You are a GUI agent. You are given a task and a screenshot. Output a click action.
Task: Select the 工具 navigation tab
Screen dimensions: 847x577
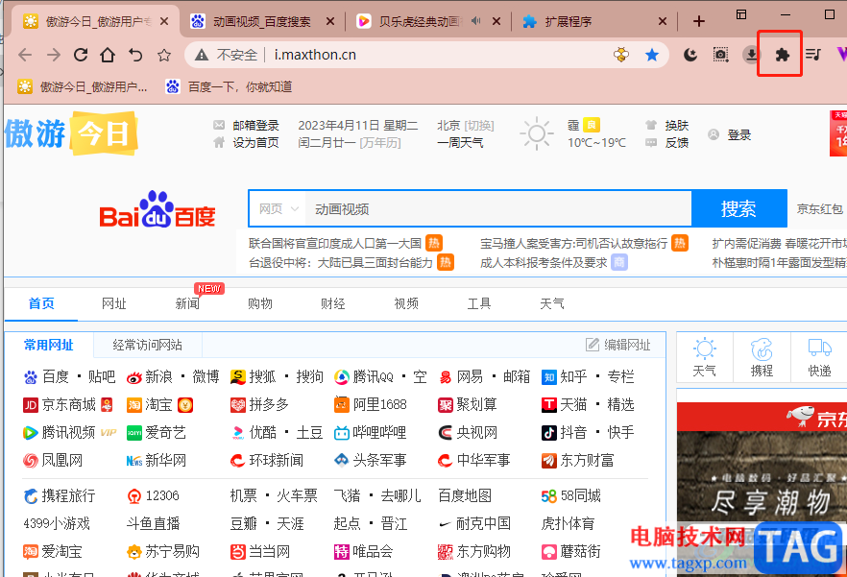pos(479,303)
